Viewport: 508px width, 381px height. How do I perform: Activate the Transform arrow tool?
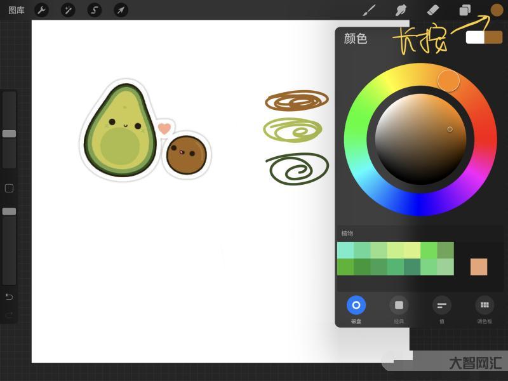(120, 10)
